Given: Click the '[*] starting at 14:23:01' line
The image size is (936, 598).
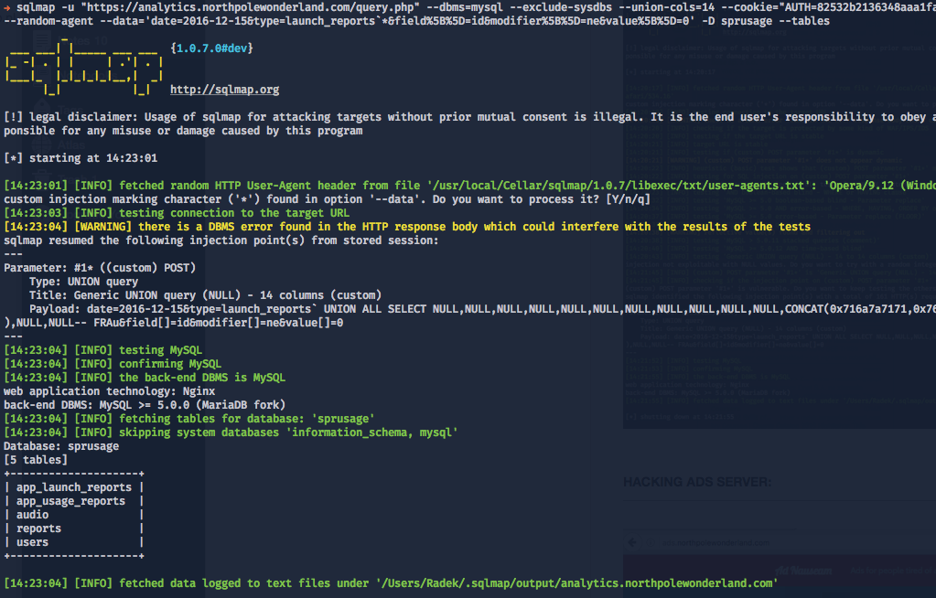Looking at the screenshot, I should (x=81, y=158).
